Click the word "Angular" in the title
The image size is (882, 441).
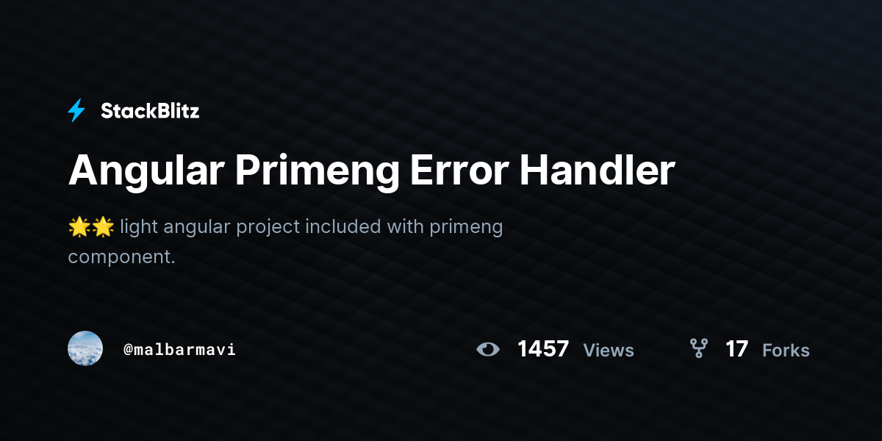(146, 173)
